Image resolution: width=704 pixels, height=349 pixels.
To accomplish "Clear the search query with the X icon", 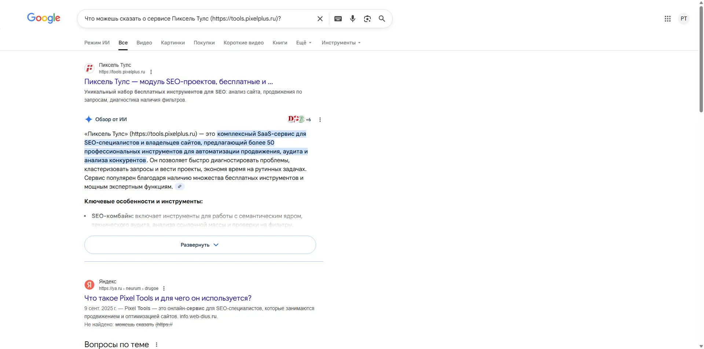I will coord(320,18).
